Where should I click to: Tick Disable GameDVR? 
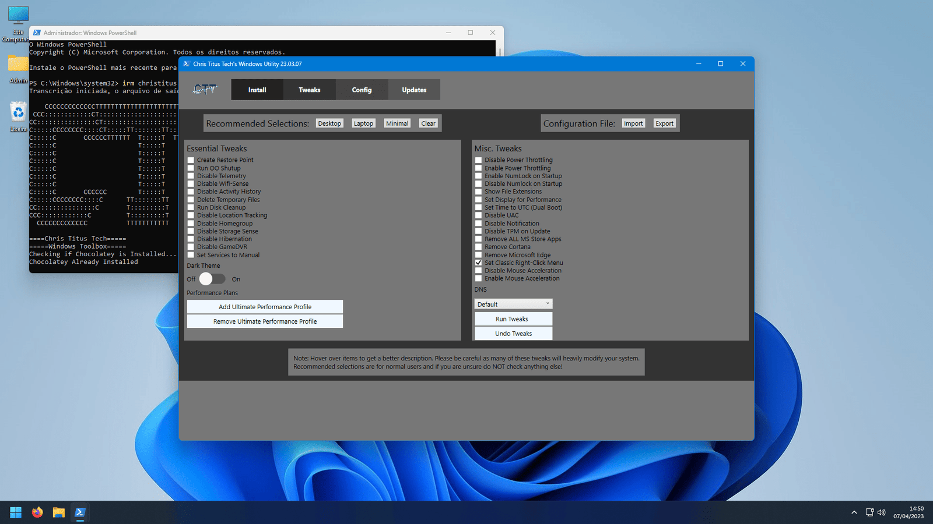click(191, 247)
